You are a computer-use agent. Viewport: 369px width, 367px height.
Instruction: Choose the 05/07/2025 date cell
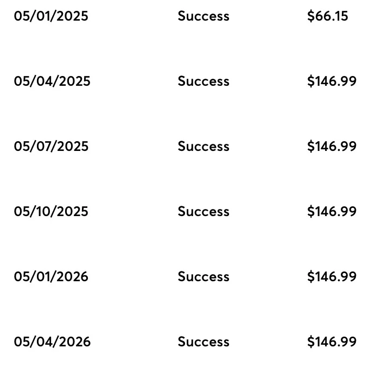coord(51,147)
